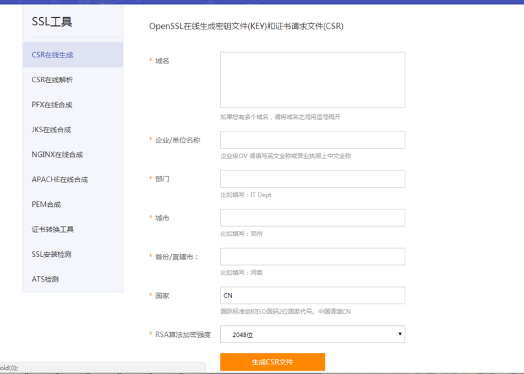Go to JKS在线合成 tool

point(51,129)
